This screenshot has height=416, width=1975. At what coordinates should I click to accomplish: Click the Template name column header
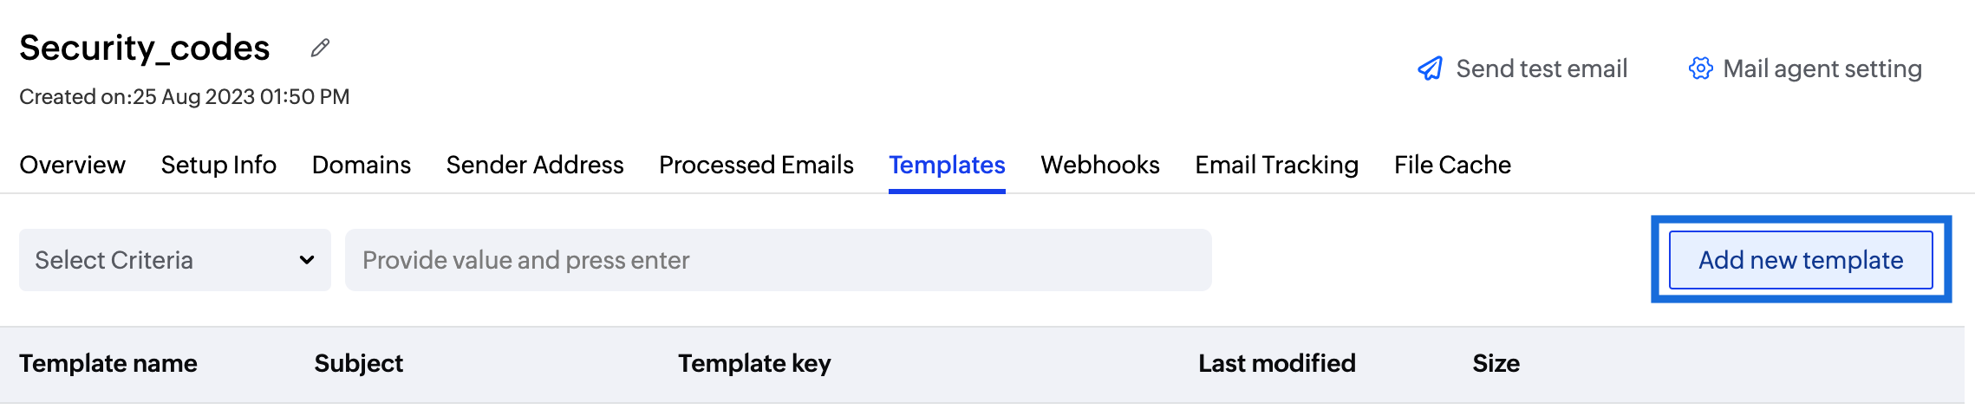coord(108,363)
